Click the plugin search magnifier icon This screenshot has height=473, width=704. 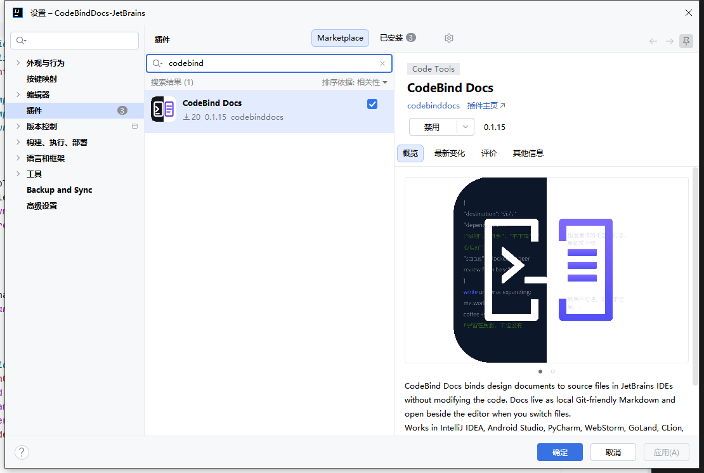(x=157, y=63)
